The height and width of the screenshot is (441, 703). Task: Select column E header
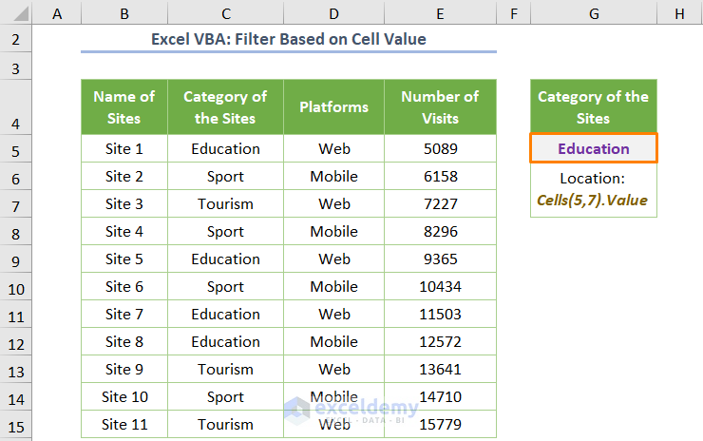440,13
